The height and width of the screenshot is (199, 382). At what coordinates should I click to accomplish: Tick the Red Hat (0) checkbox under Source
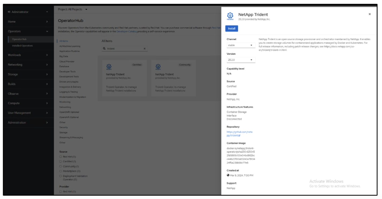(x=61, y=157)
